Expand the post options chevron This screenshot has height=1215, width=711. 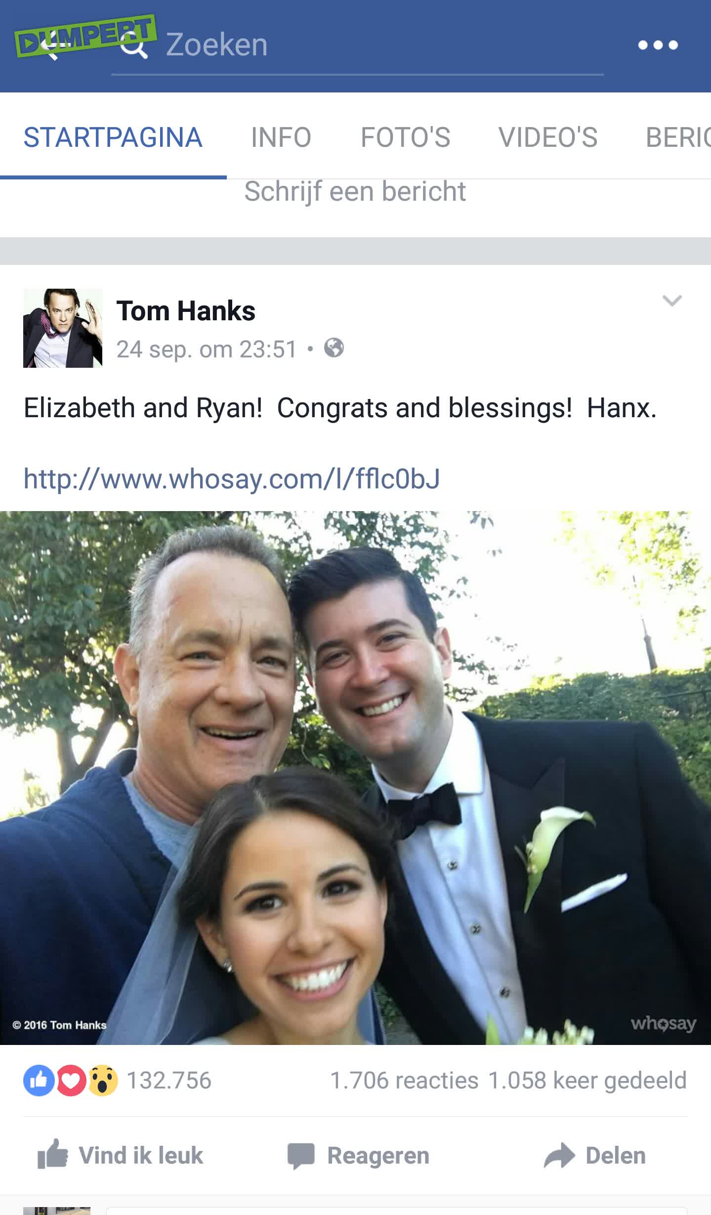pyautogui.click(x=672, y=301)
